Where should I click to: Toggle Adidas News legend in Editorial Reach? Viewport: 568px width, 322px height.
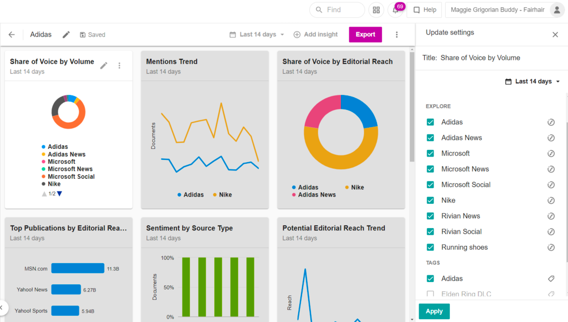[314, 195]
